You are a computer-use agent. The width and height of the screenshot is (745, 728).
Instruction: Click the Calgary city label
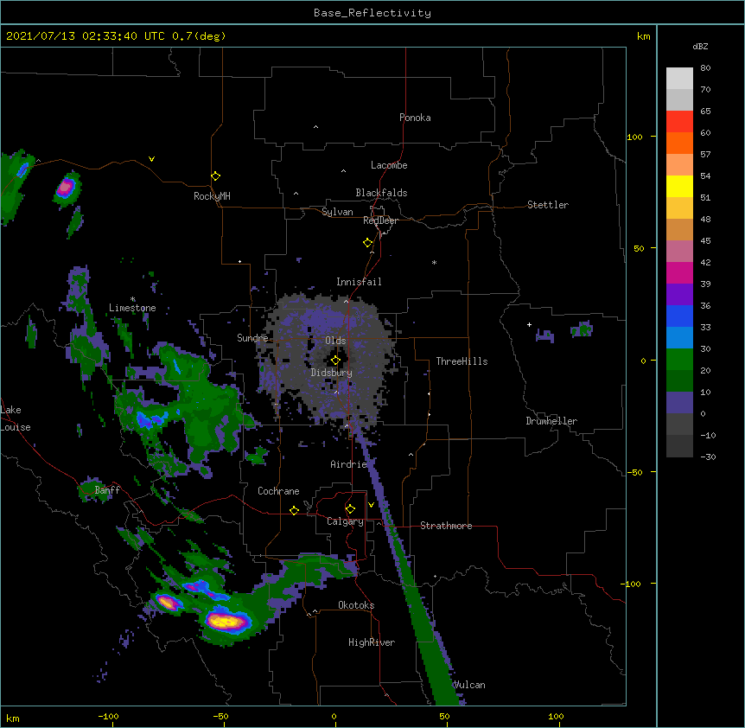pyautogui.click(x=345, y=521)
